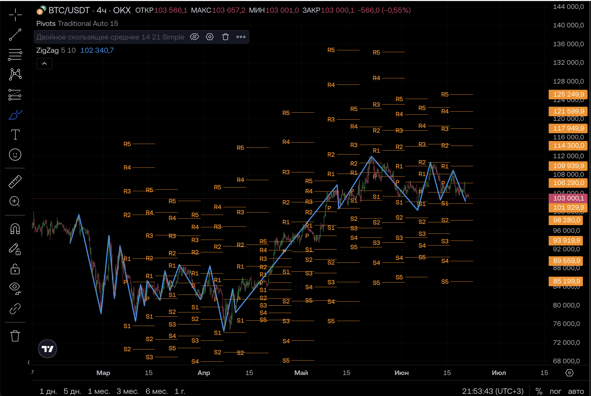Click pivot price label 89 559,9
The image size is (591, 396).
tap(566, 261)
